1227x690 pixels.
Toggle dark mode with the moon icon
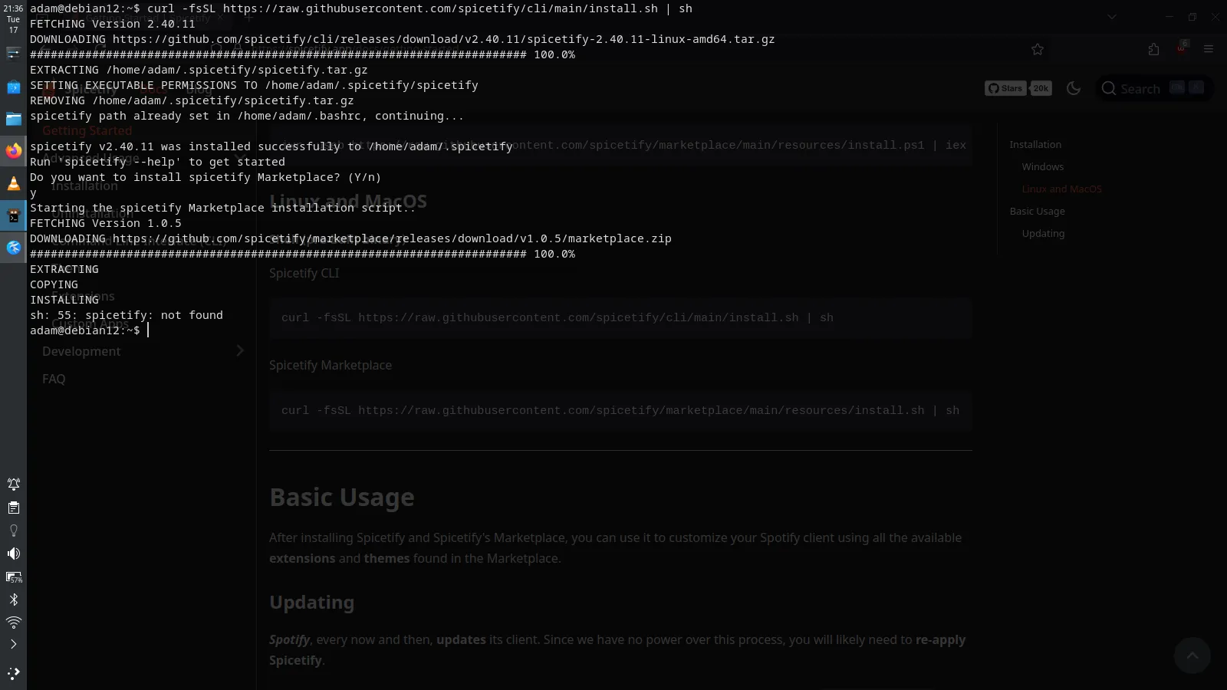pyautogui.click(x=1074, y=88)
